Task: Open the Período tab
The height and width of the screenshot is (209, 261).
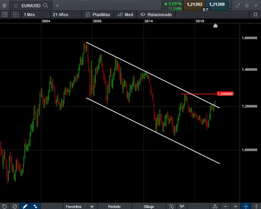Action: pos(114,206)
